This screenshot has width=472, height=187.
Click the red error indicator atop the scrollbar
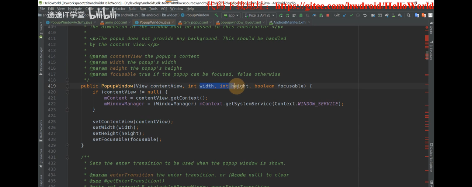click(x=427, y=28)
